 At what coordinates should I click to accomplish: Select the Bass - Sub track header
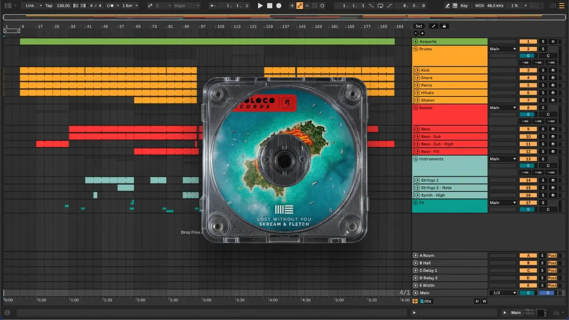point(450,136)
